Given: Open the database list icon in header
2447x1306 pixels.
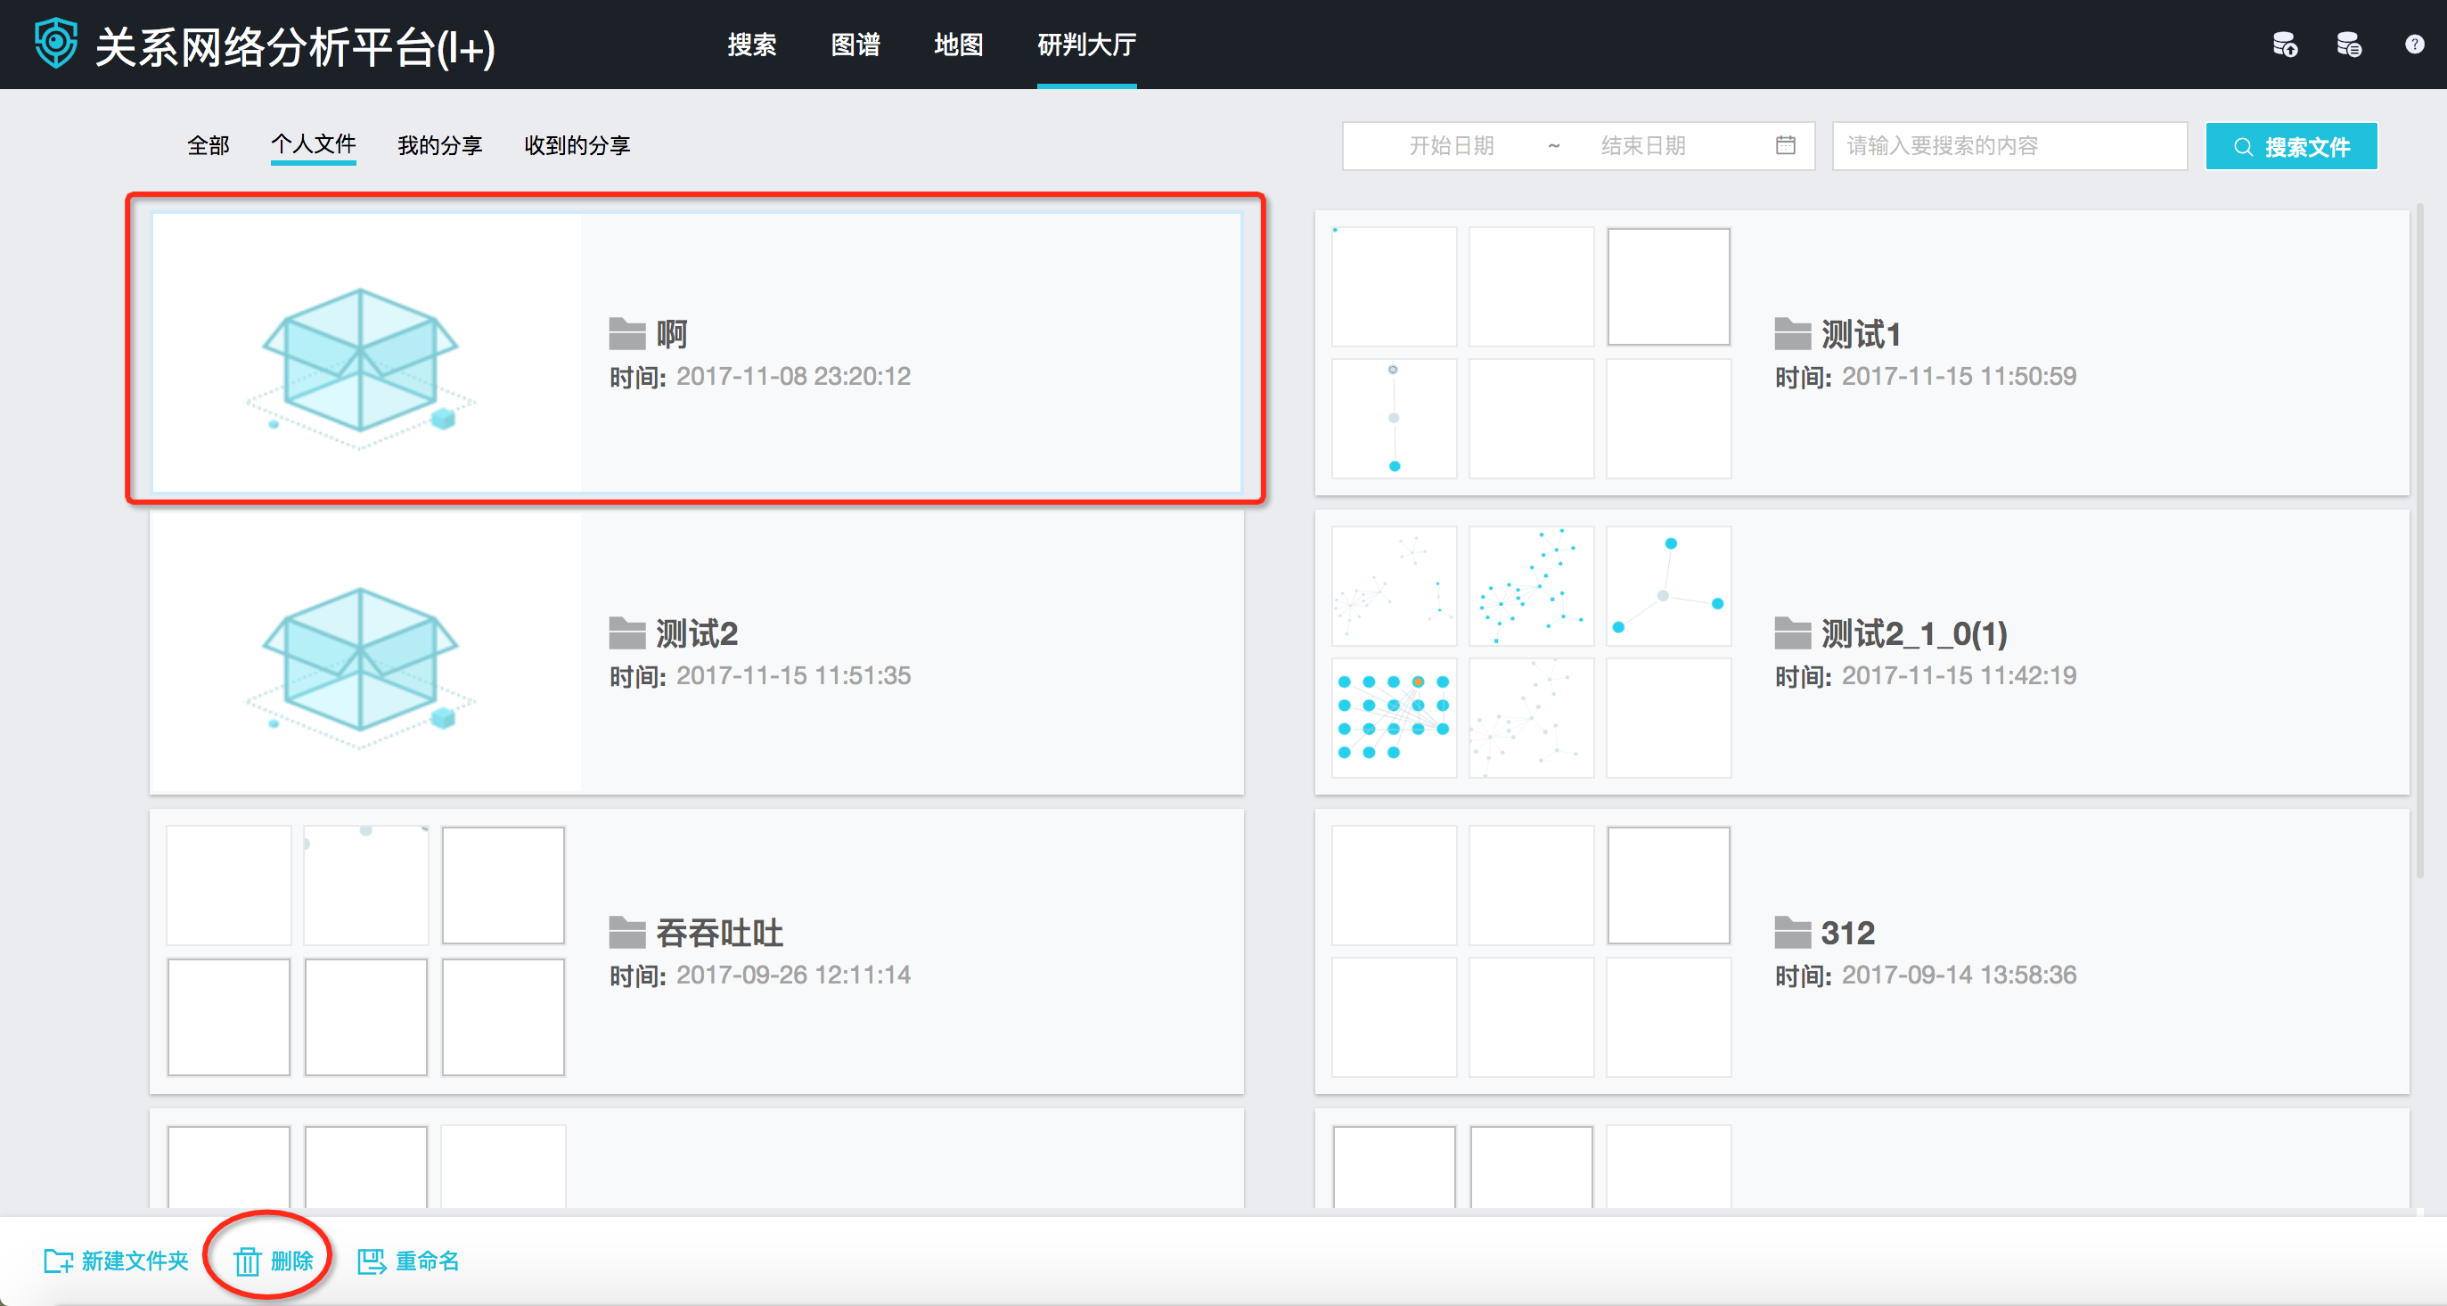Looking at the screenshot, I should pos(2349,45).
